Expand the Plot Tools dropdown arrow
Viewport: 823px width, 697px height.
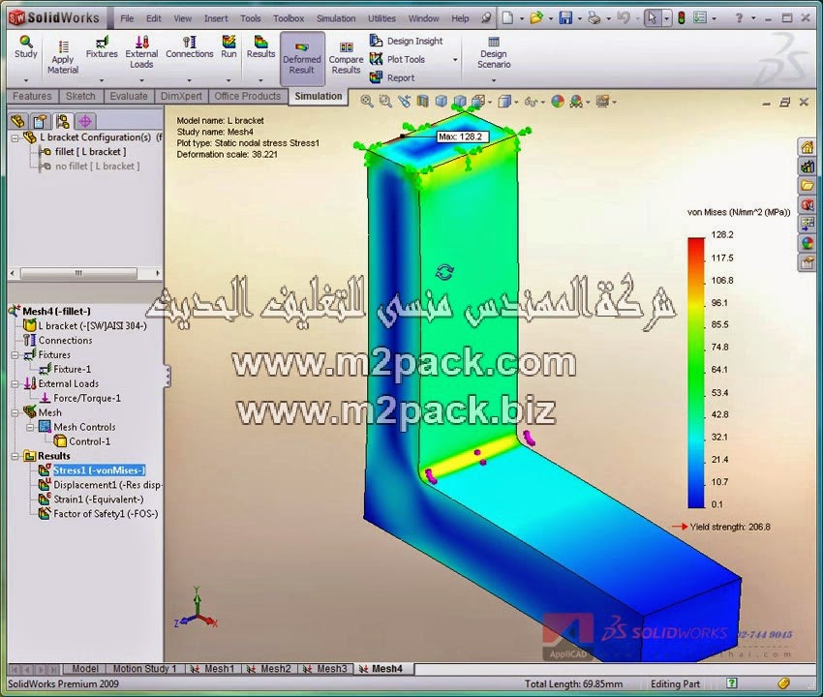455,60
